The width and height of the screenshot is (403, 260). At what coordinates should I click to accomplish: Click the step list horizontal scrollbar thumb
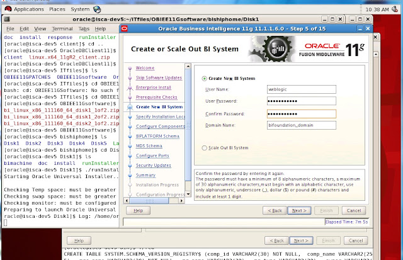click(x=149, y=201)
